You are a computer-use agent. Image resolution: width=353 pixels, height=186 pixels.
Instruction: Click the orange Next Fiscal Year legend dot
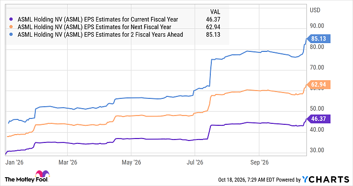[11, 27]
